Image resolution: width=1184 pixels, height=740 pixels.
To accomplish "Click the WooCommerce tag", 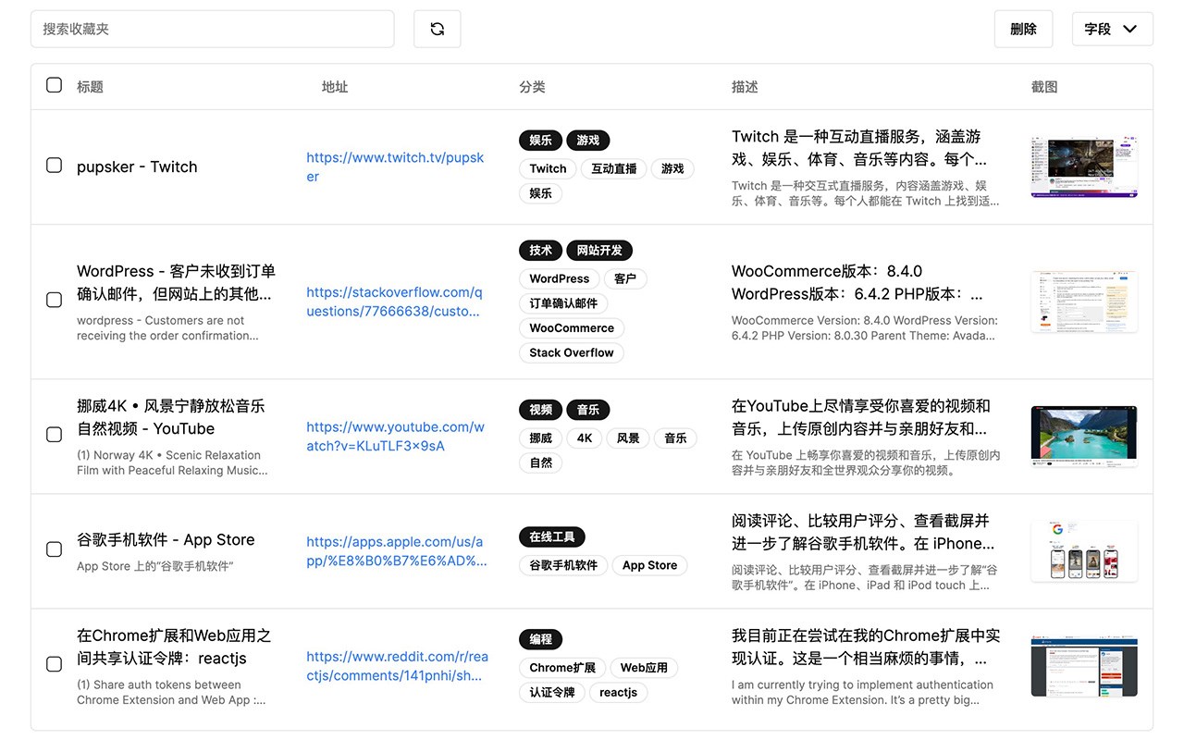I will point(572,328).
